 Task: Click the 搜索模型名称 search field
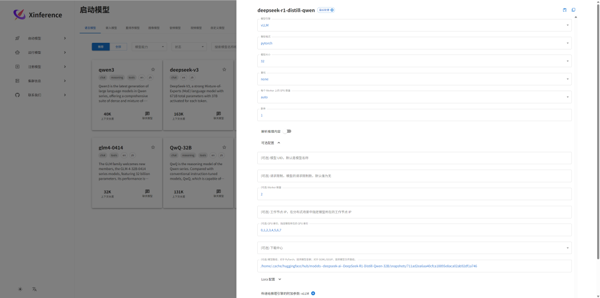[x=224, y=47]
